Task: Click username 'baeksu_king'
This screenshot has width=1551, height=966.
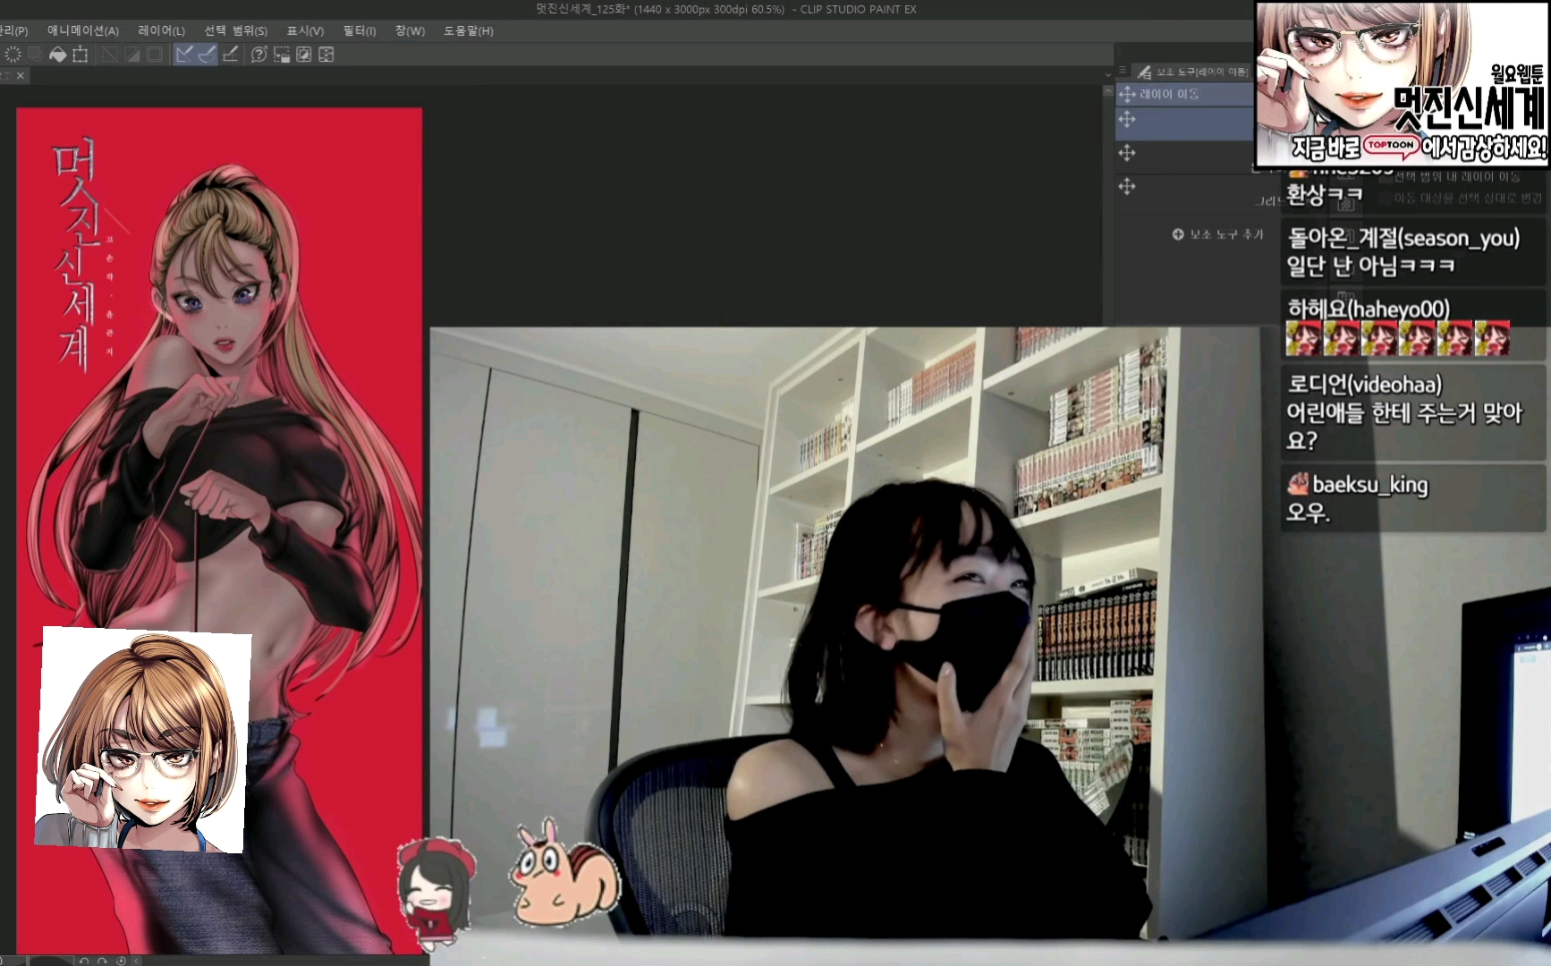Action: [x=1370, y=485]
